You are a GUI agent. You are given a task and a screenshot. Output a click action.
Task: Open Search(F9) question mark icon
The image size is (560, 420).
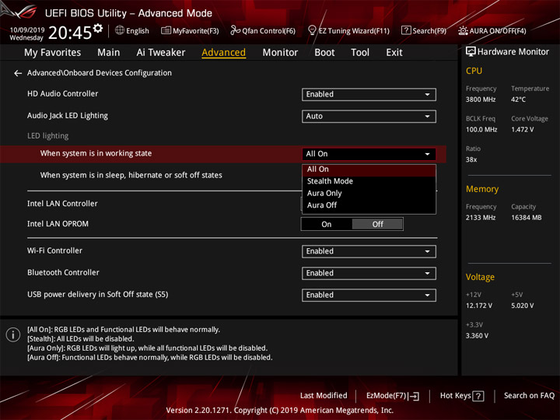coord(406,30)
